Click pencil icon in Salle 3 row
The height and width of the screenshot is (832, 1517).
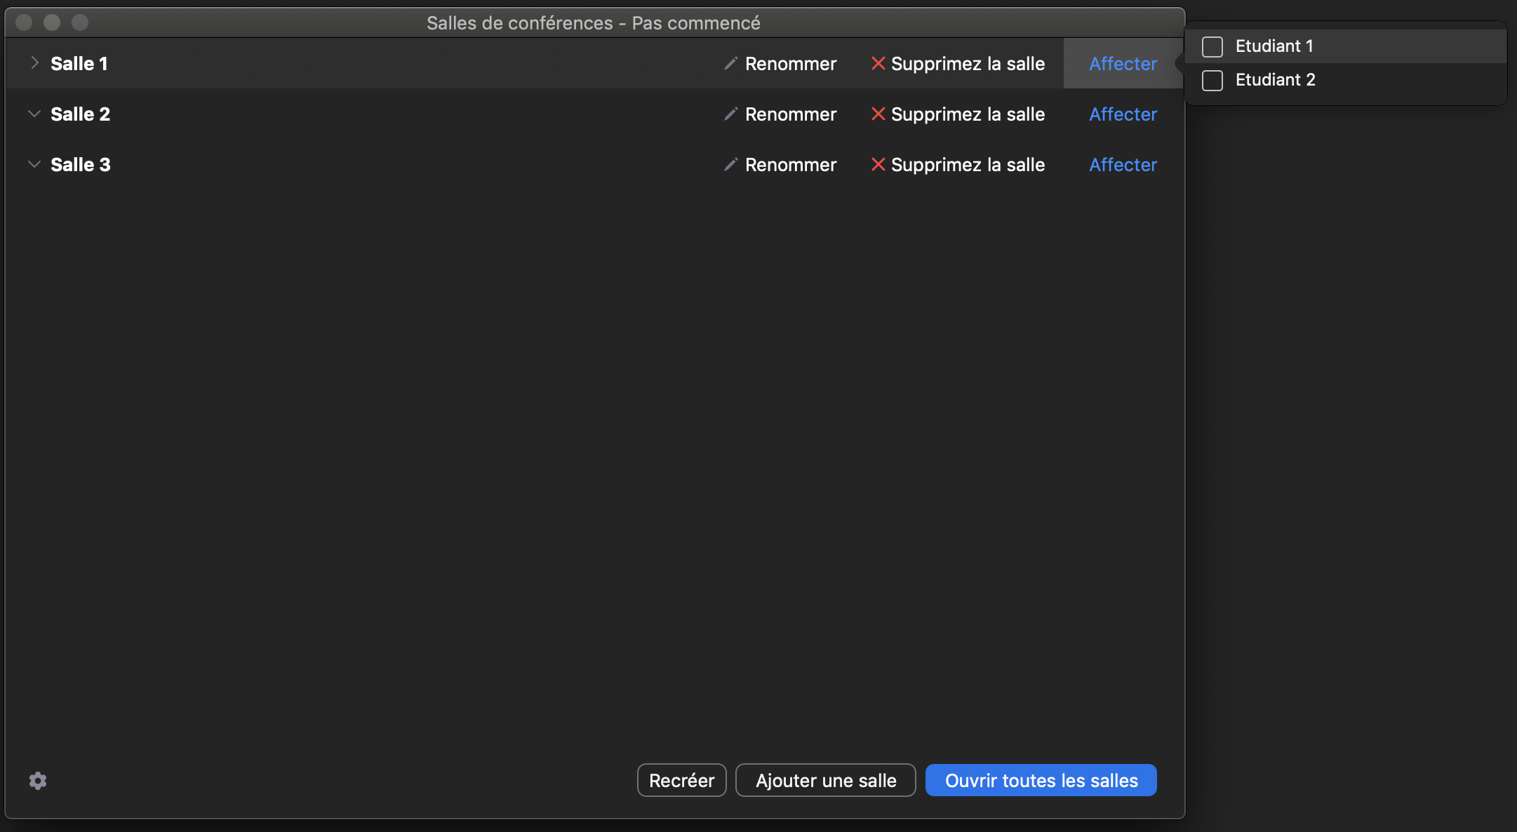coord(730,164)
